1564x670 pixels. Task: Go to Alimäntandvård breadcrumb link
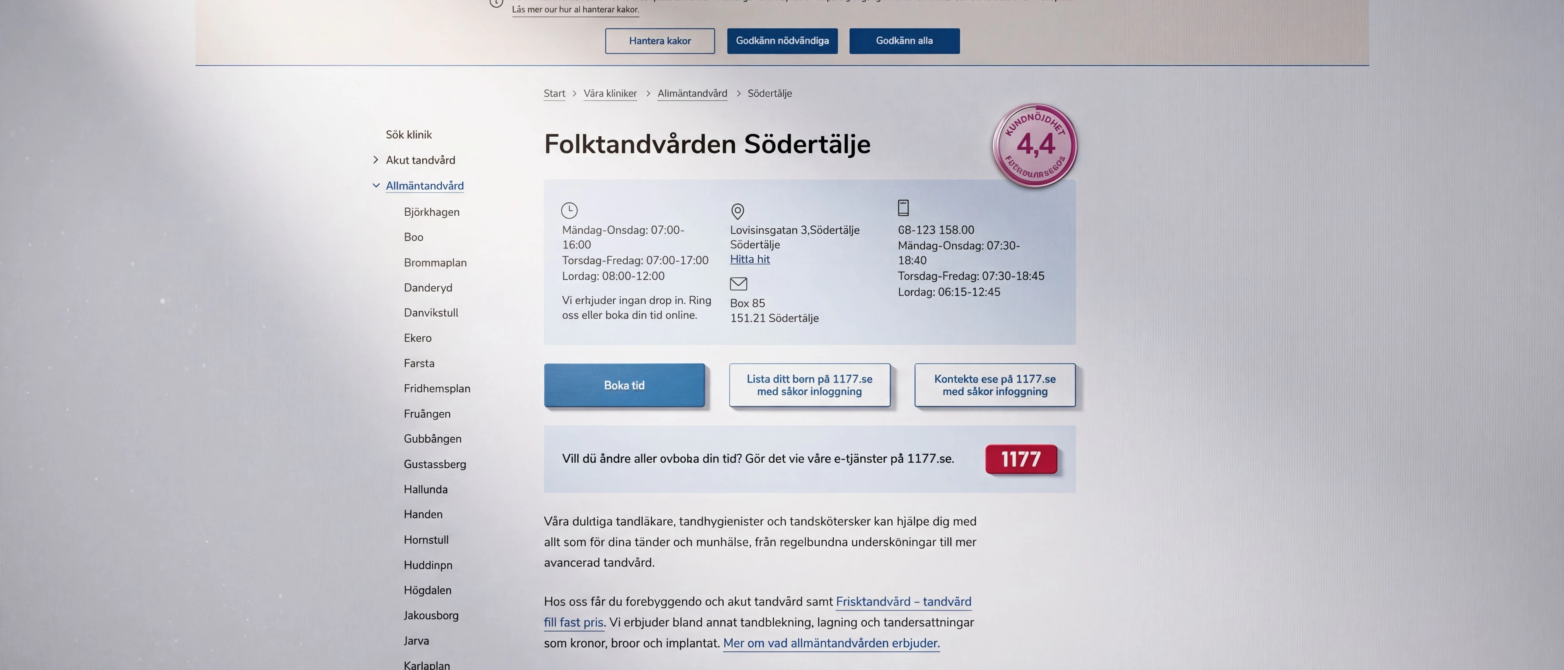coord(692,94)
